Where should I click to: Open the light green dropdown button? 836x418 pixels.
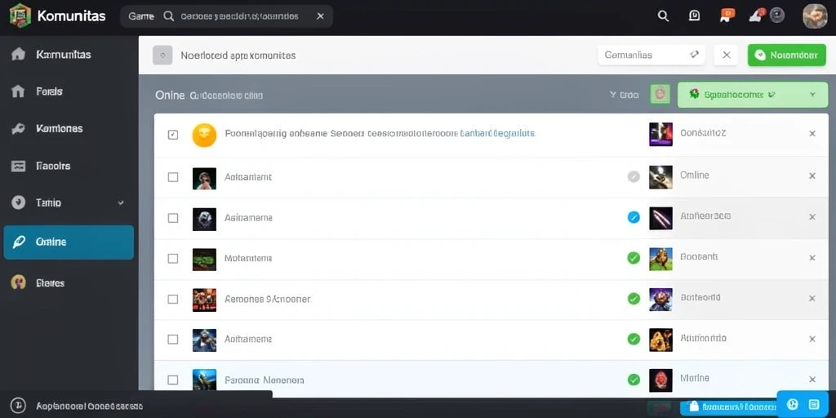click(752, 95)
